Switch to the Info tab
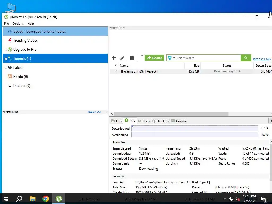Screen dimensions: 272x204 [x=130, y=121]
